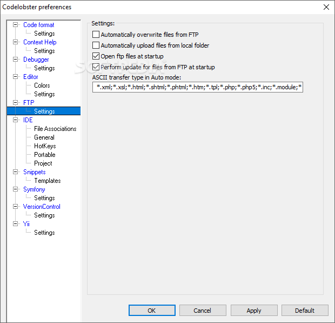Viewport: 335px width, 323px height.
Task: Open File Associations under IDE
Action: tap(55, 129)
